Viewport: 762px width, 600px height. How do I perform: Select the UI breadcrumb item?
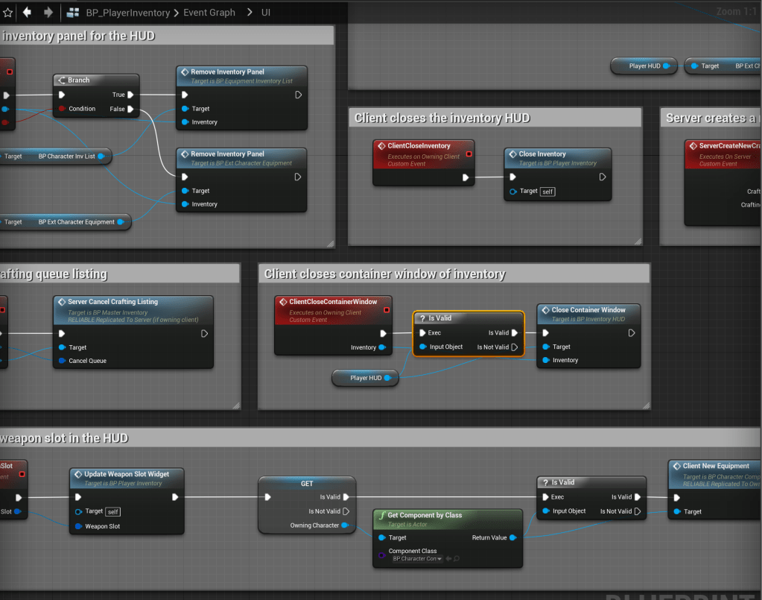tap(265, 13)
